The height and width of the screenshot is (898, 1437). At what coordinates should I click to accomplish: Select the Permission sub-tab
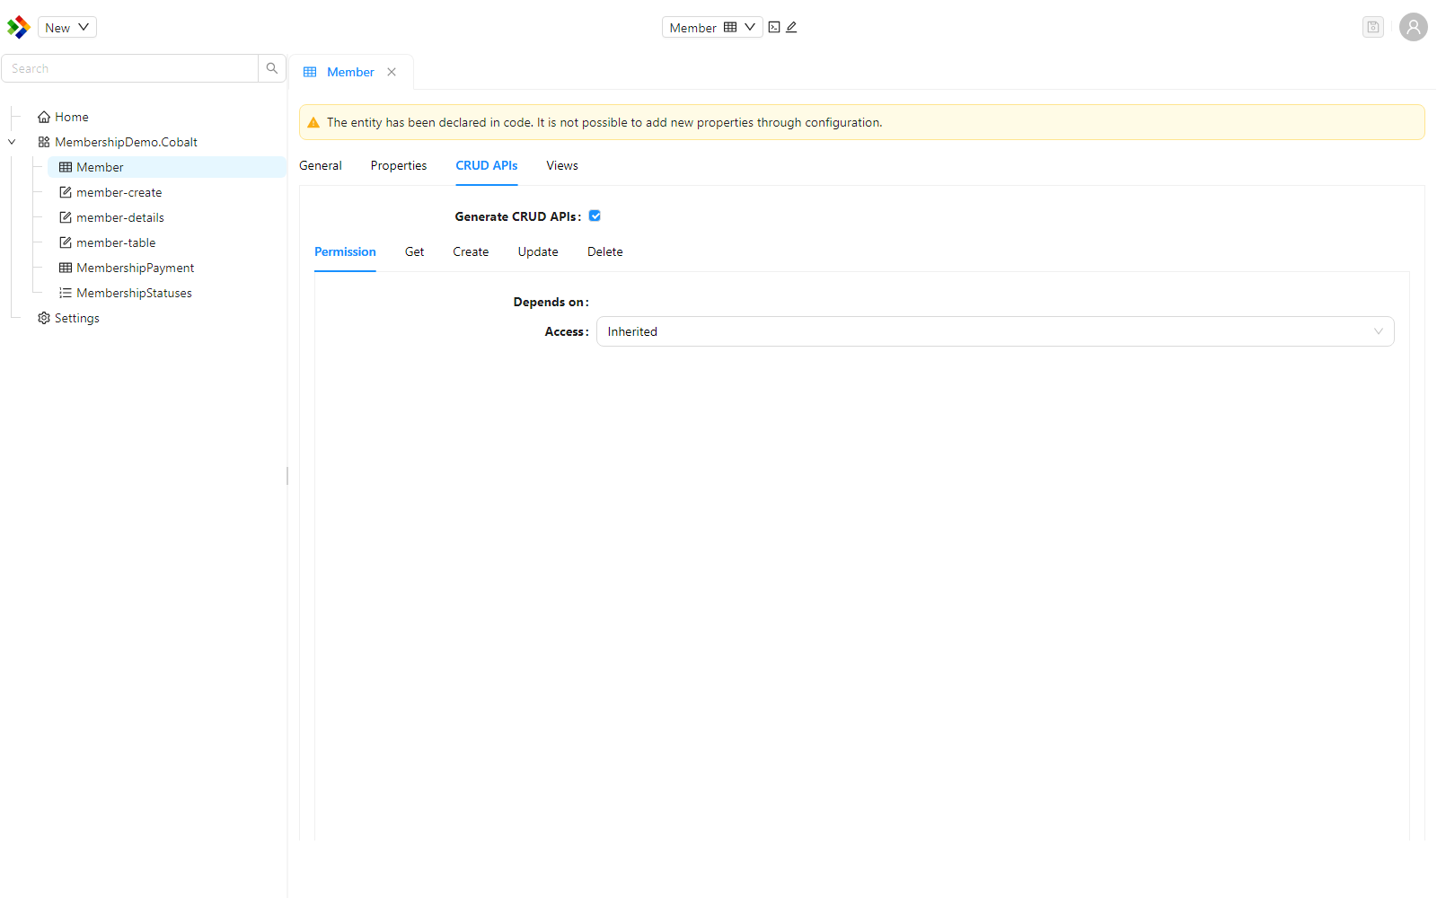click(x=345, y=251)
